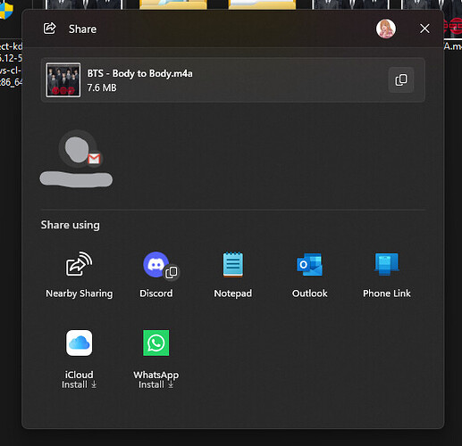Click the iCloud app icon
This screenshot has width=462, height=446.
pyautogui.click(x=79, y=343)
